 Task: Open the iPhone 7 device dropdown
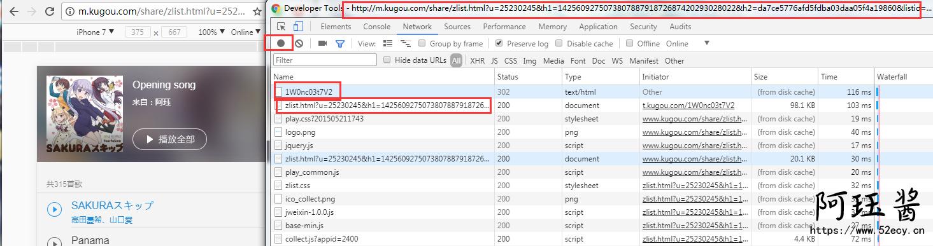(x=96, y=32)
